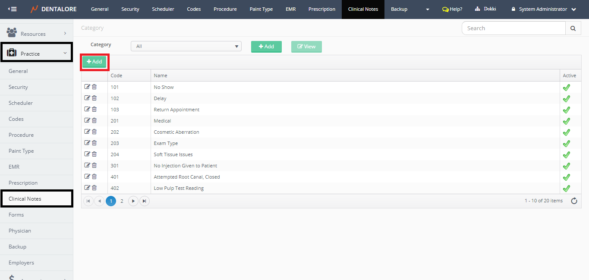The width and height of the screenshot is (589, 280).
Task: Go to last page of grid
Action: (x=145, y=201)
